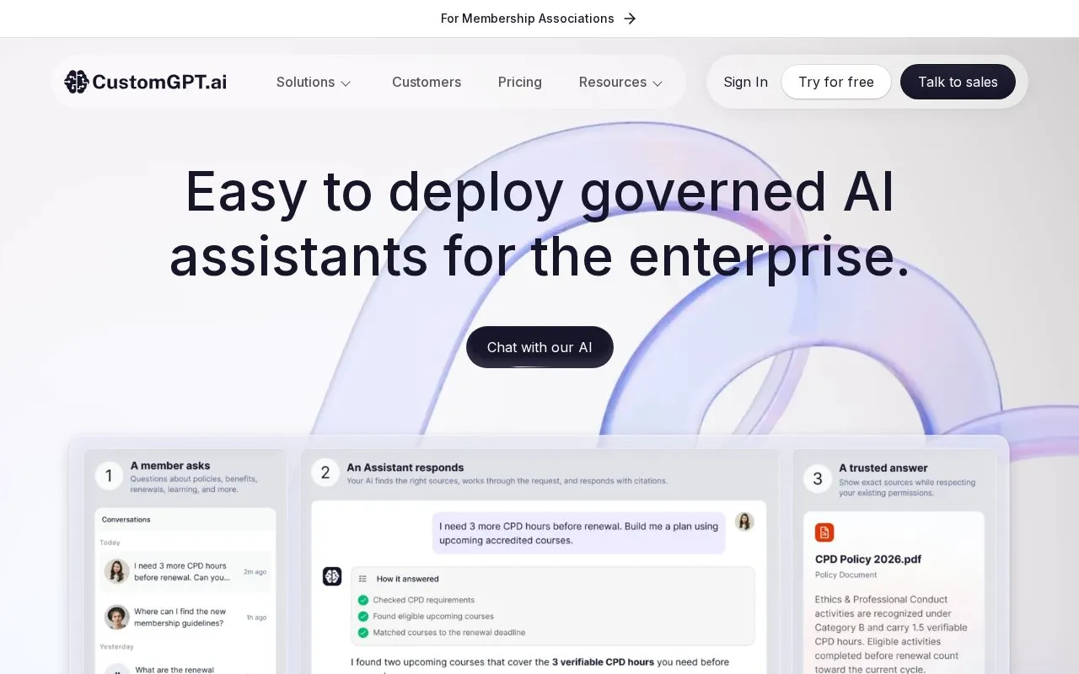The height and width of the screenshot is (674, 1079).
Task: Open the Solutions menu label
Action: pyautogui.click(x=305, y=82)
